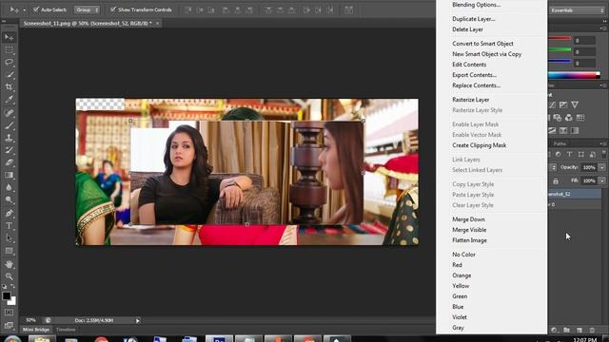This screenshot has width=609, height=342.
Task: Open the tool preset picker arrow
Action: point(24,9)
